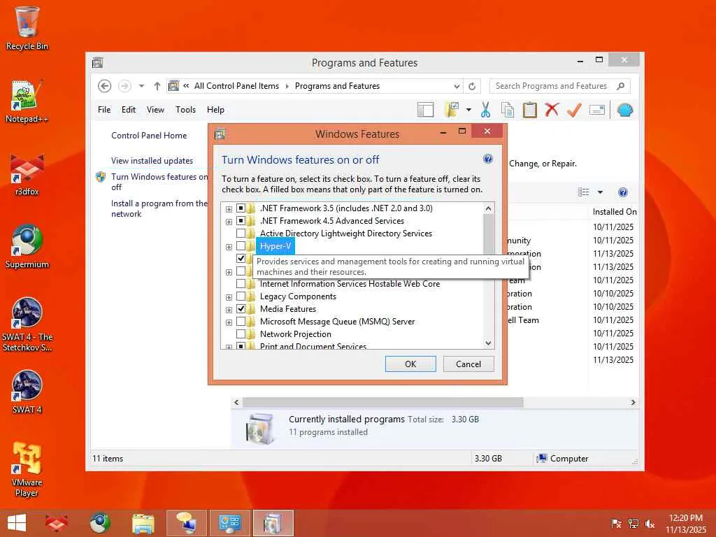Open the Tools menu
716x537 pixels.
[185, 110]
